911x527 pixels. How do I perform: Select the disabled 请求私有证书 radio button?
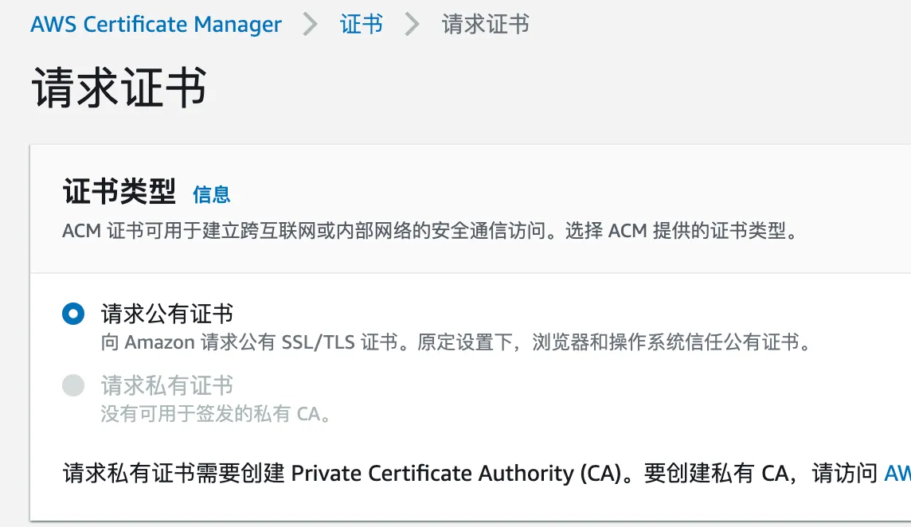pos(73,386)
